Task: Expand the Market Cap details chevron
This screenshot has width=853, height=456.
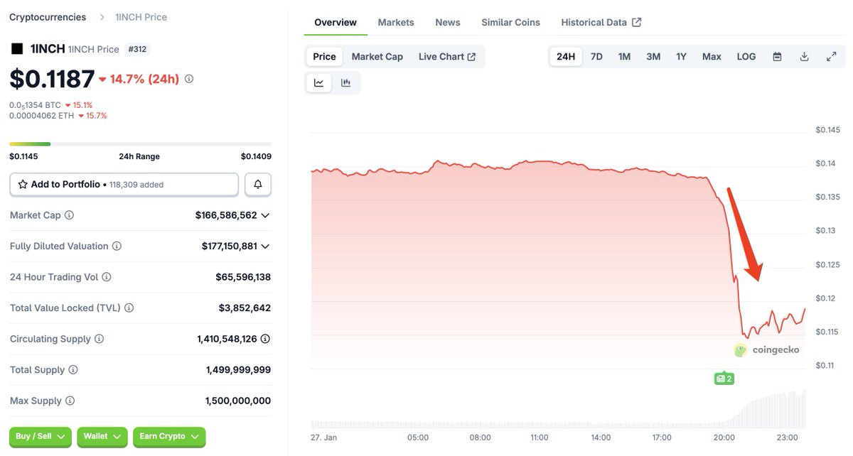Action: coord(265,215)
